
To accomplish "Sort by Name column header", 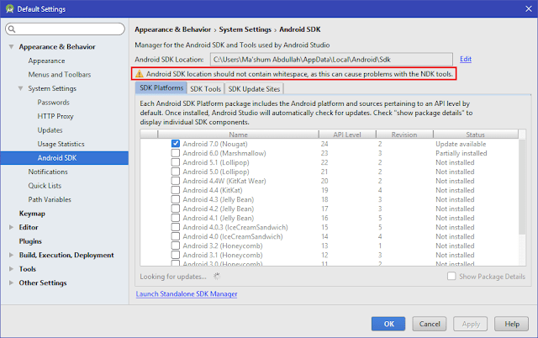I will pos(238,135).
